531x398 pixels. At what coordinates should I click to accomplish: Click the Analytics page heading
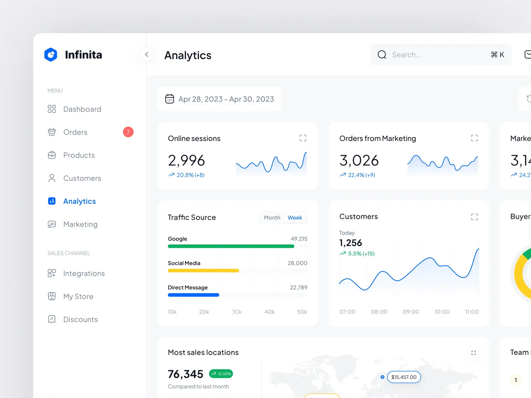[x=188, y=55]
